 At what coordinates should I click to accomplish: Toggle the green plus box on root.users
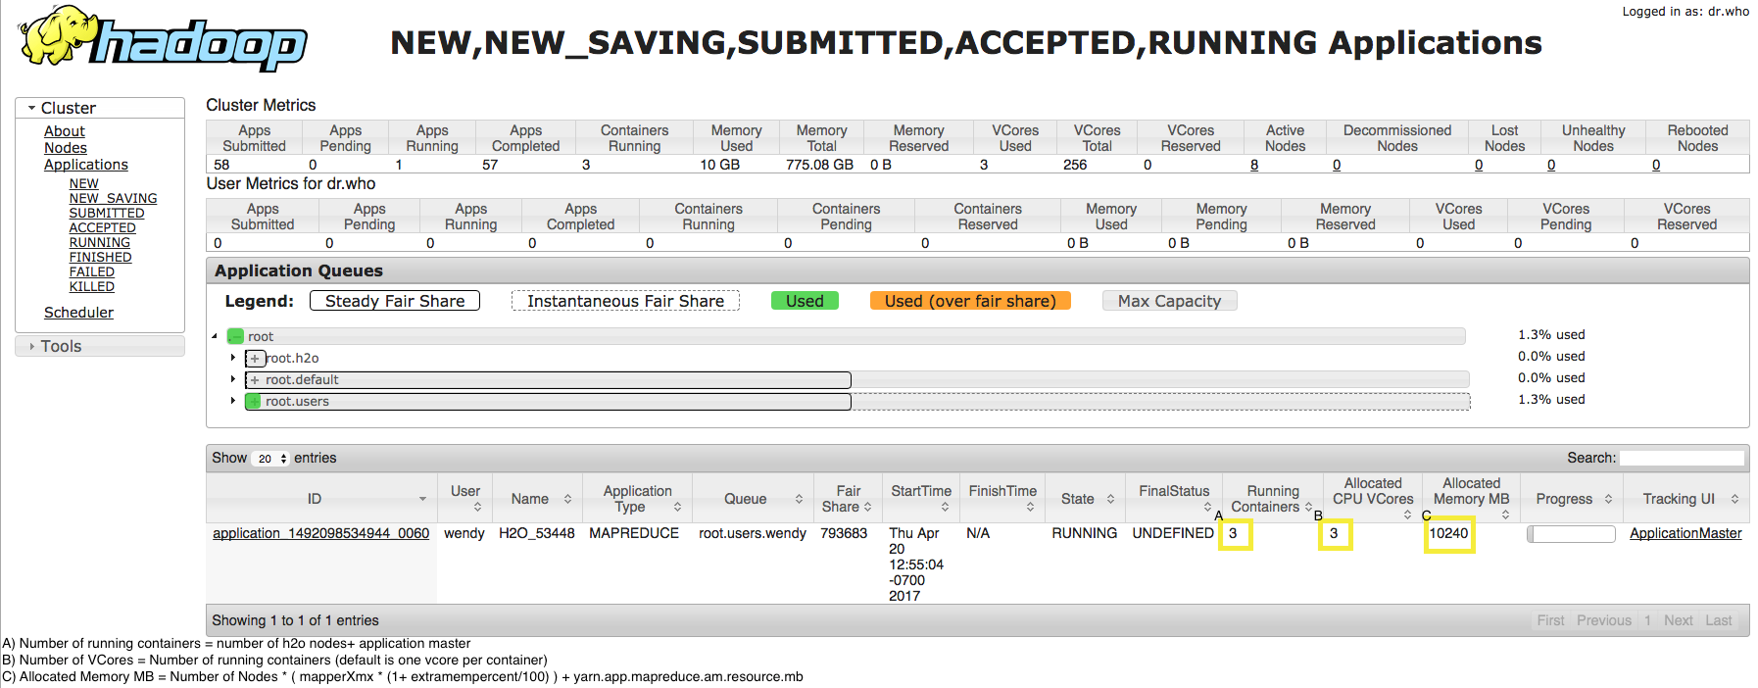click(x=254, y=402)
